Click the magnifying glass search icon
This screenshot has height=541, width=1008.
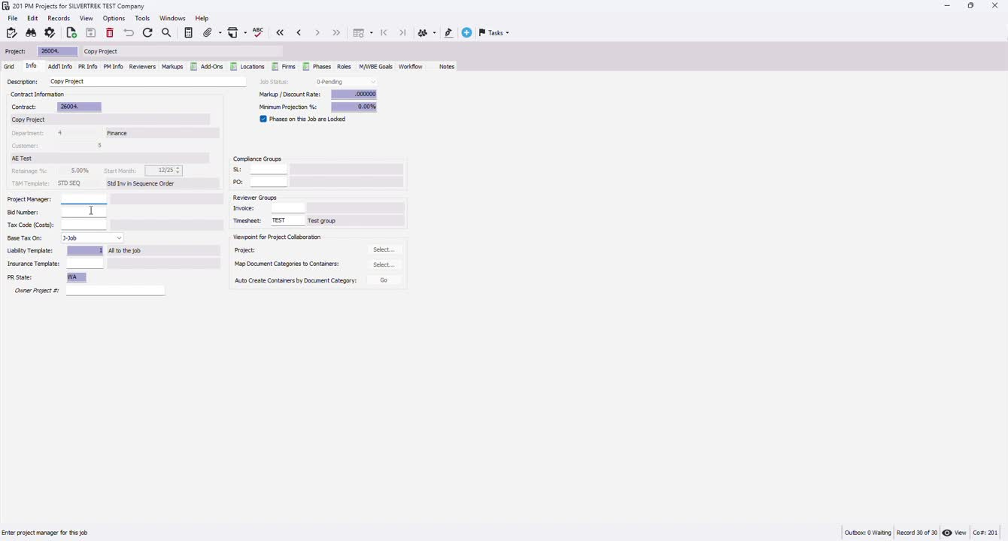pos(166,33)
